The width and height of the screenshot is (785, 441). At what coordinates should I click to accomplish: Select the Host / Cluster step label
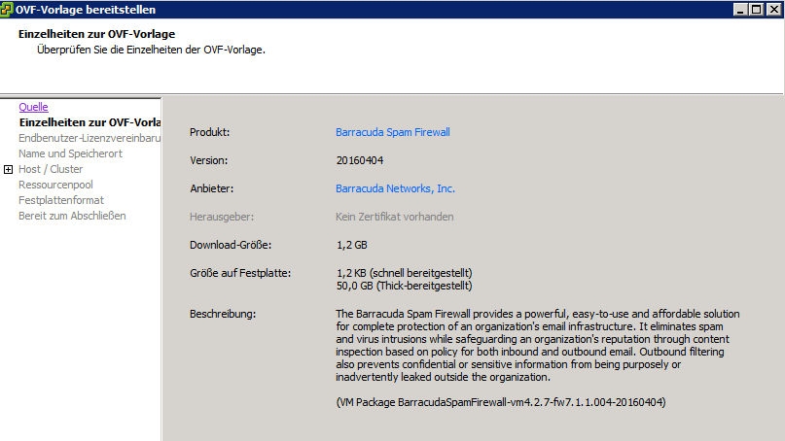51,169
